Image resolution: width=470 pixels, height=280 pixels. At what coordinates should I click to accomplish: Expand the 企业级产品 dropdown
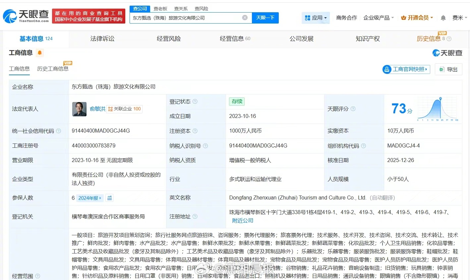click(x=379, y=18)
